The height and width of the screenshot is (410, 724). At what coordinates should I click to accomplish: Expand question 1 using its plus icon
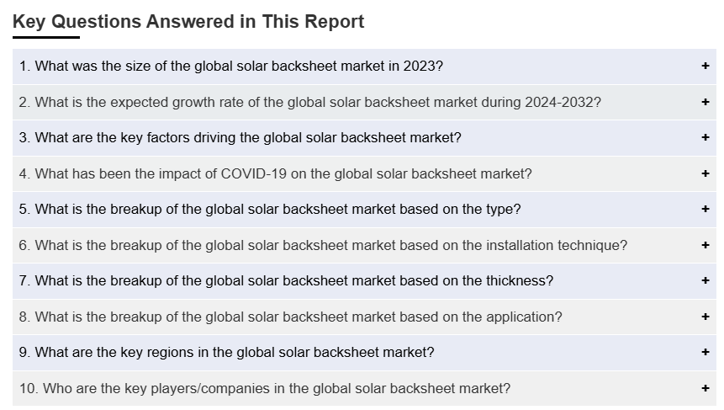705,67
